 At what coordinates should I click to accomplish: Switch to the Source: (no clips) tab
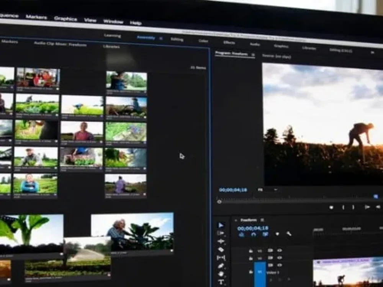[x=276, y=56]
